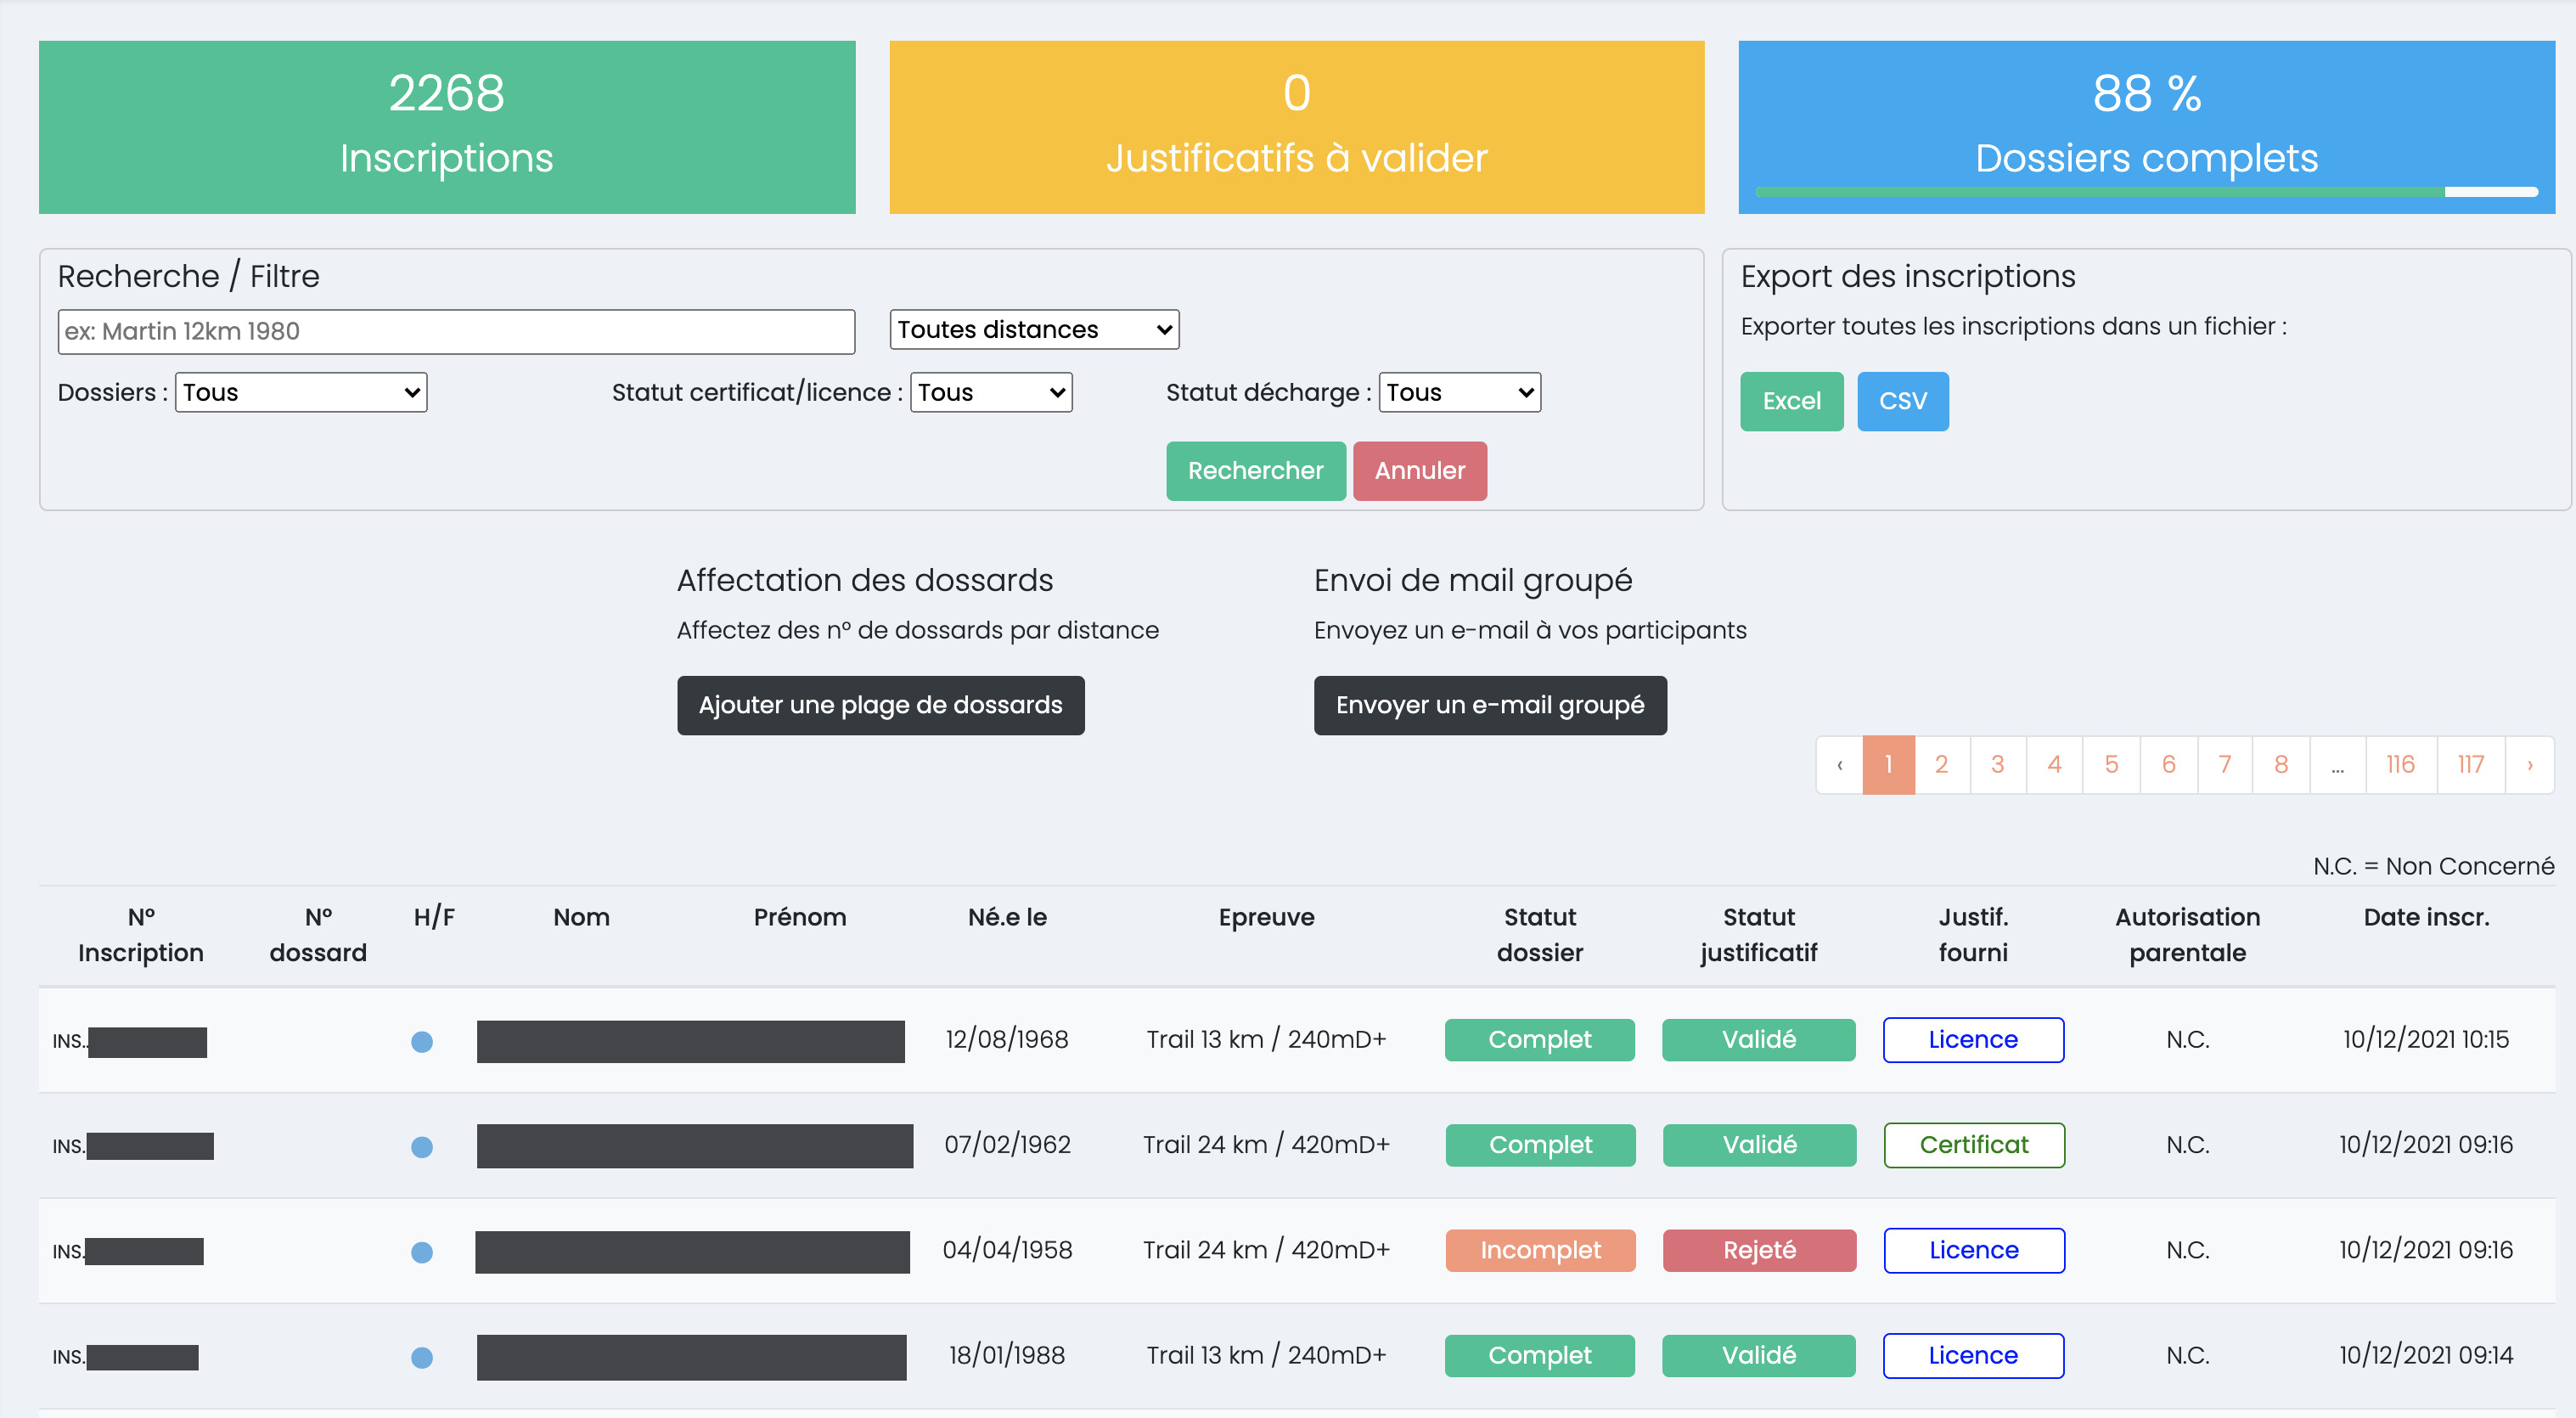The height and width of the screenshot is (1418, 2576).
Task: Go to page 5 in pagination
Action: pos(2111,765)
